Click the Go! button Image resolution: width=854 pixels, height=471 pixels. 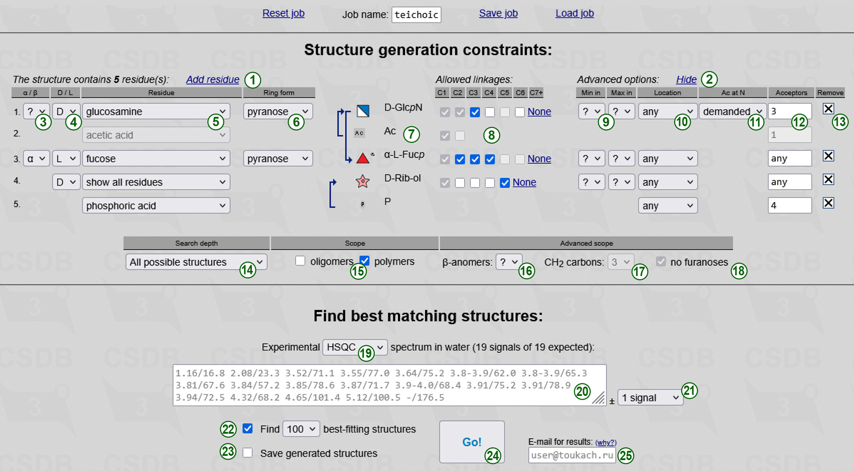pos(472,442)
